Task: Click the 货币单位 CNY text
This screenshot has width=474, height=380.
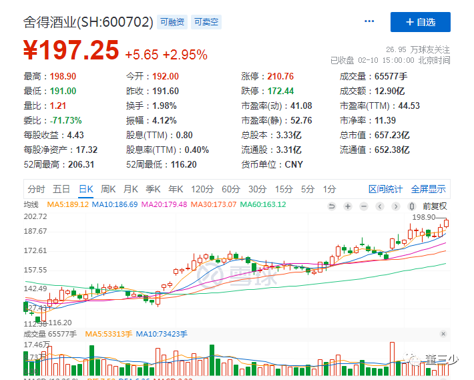Action: click(x=294, y=164)
